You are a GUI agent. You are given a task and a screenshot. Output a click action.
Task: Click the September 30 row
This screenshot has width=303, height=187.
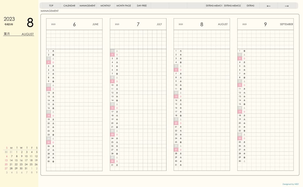[265, 161]
